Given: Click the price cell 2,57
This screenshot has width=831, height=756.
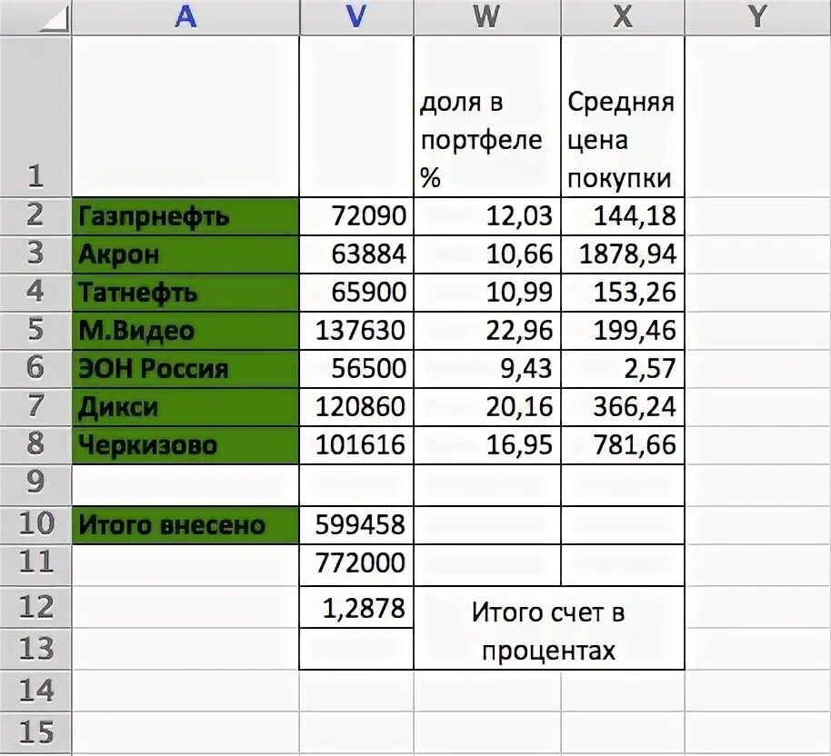Looking at the screenshot, I should (x=623, y=368).
